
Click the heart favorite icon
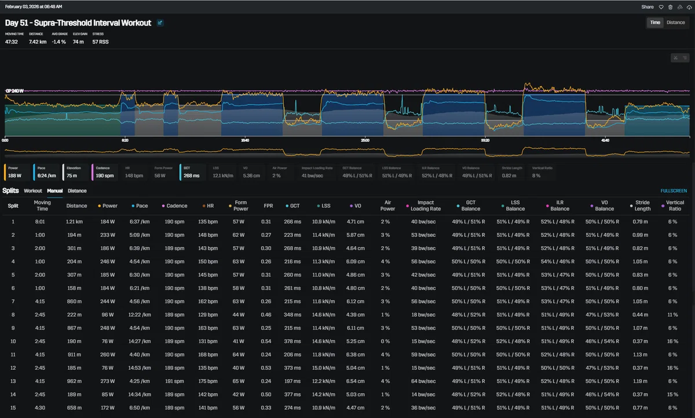[661, 7]
